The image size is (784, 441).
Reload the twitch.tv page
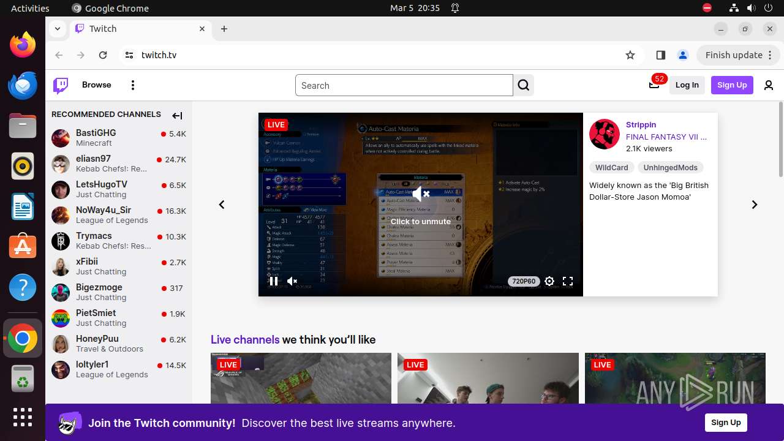tap(103, 55)
